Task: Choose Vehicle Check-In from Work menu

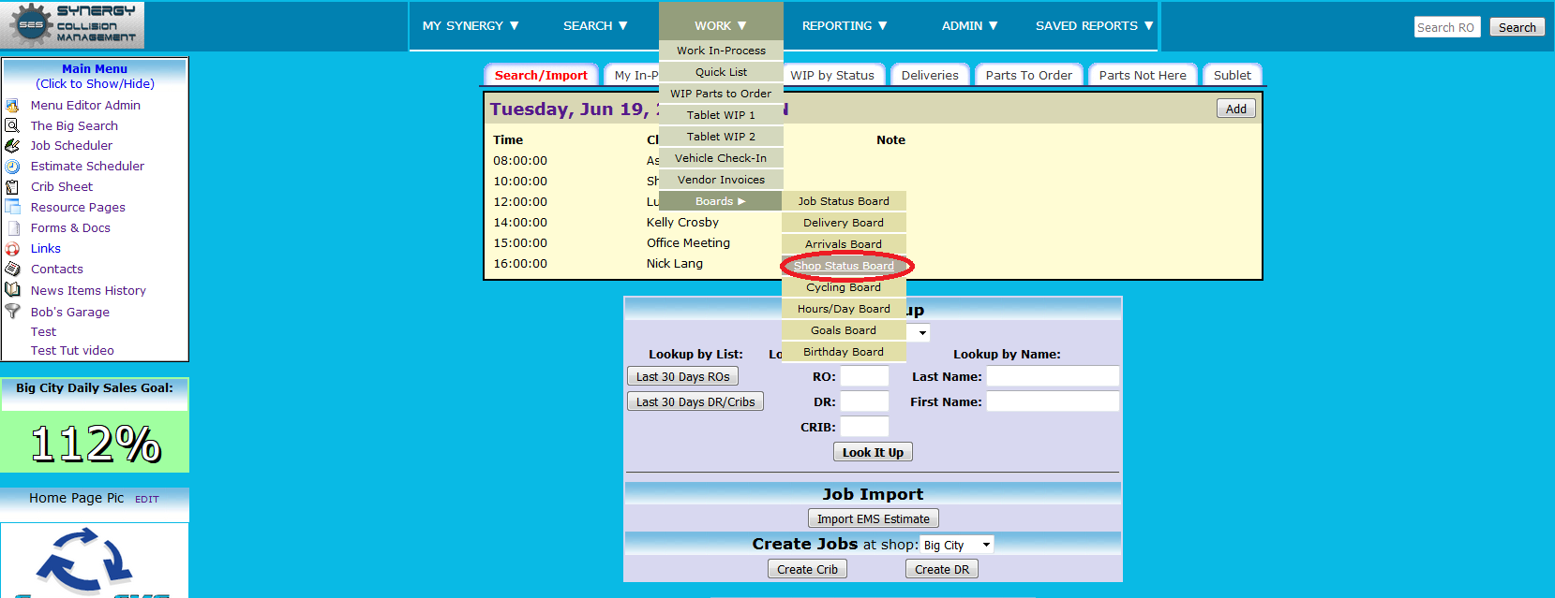Action: (720, 158)
